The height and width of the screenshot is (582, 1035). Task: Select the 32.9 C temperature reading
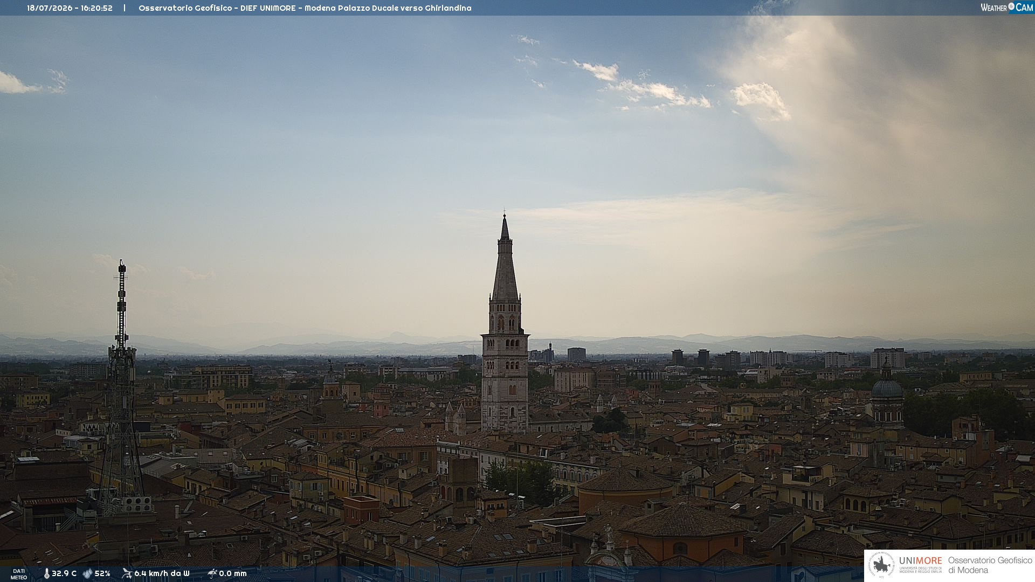point(64,574)
